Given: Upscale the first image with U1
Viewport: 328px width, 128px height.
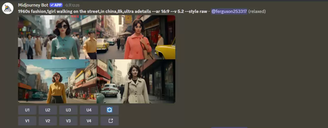Looking at the screenshot, I should click(x=27, y=110).
